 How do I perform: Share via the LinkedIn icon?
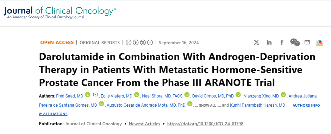(x=269, y=42)
